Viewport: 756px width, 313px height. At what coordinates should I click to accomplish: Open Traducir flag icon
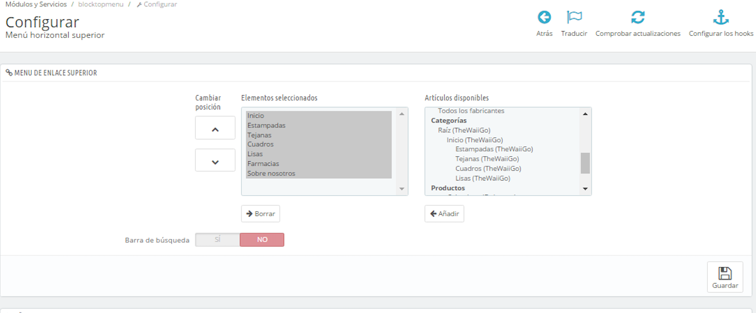click(x=575, y=18)
